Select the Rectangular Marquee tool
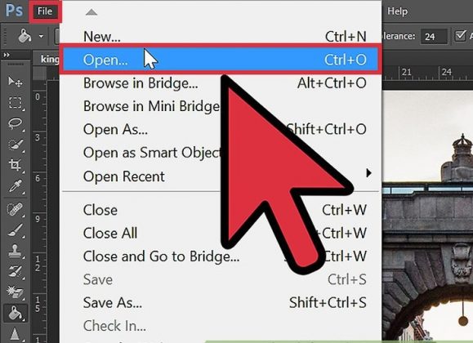473x343 pixels. tap(15, 103)
